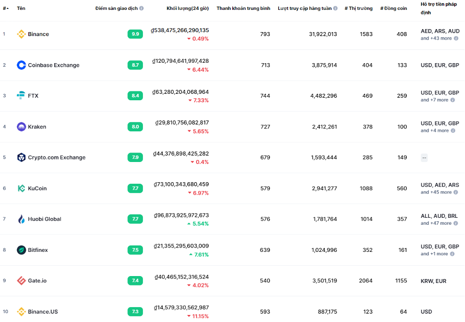Screen dimensions: 465x322
Task: Click the Gate.io logo icon
Action: 21,281
